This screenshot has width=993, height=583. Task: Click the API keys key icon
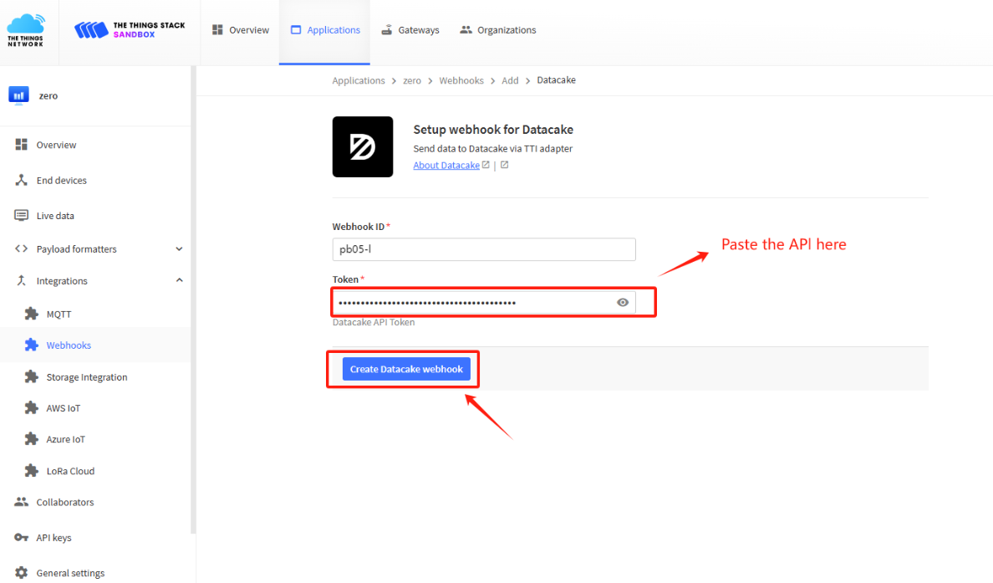tap(21, 537)
